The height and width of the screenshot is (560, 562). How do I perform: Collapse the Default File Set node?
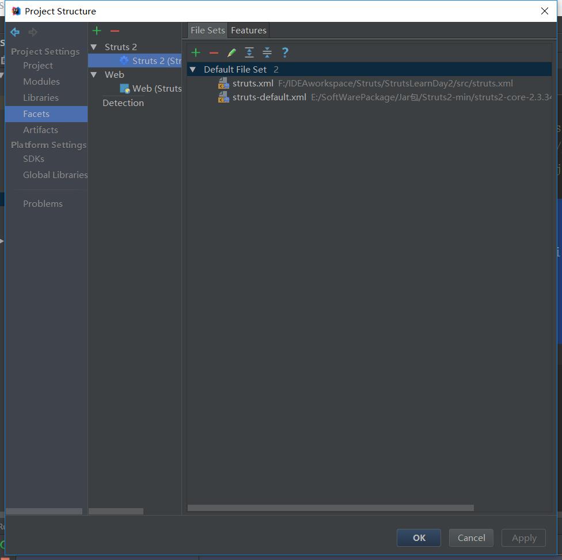coord(193,69)
